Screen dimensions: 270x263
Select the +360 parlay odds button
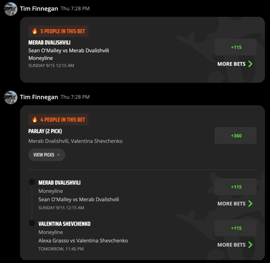(x=235, y=136)
